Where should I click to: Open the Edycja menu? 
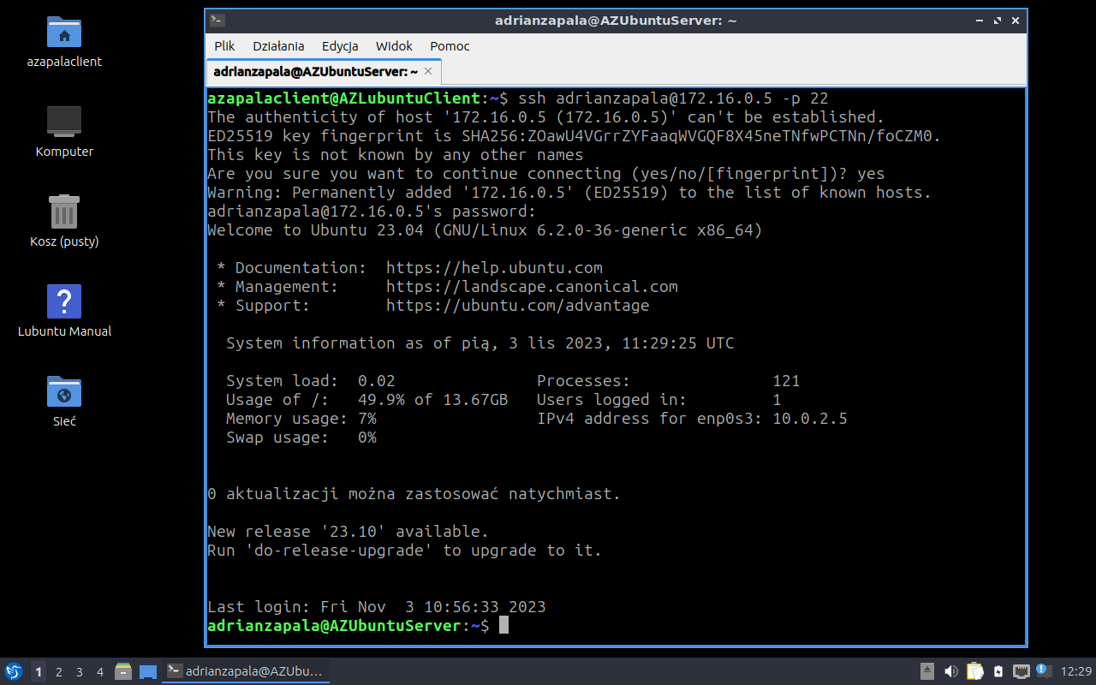pos(340,46)
